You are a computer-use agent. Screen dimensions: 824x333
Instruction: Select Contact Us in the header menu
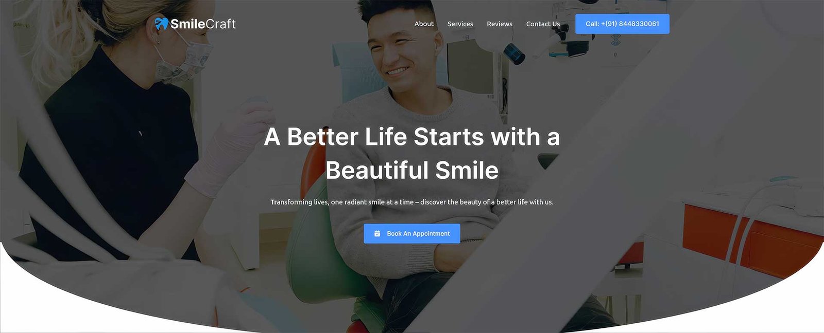pyautogui.click(x=543, y=24)
